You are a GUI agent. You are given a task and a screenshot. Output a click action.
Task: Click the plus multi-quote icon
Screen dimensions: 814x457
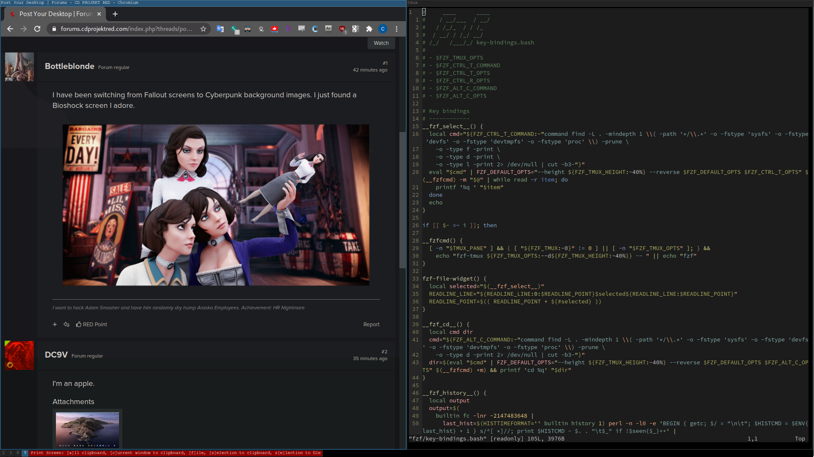(55, 325)
